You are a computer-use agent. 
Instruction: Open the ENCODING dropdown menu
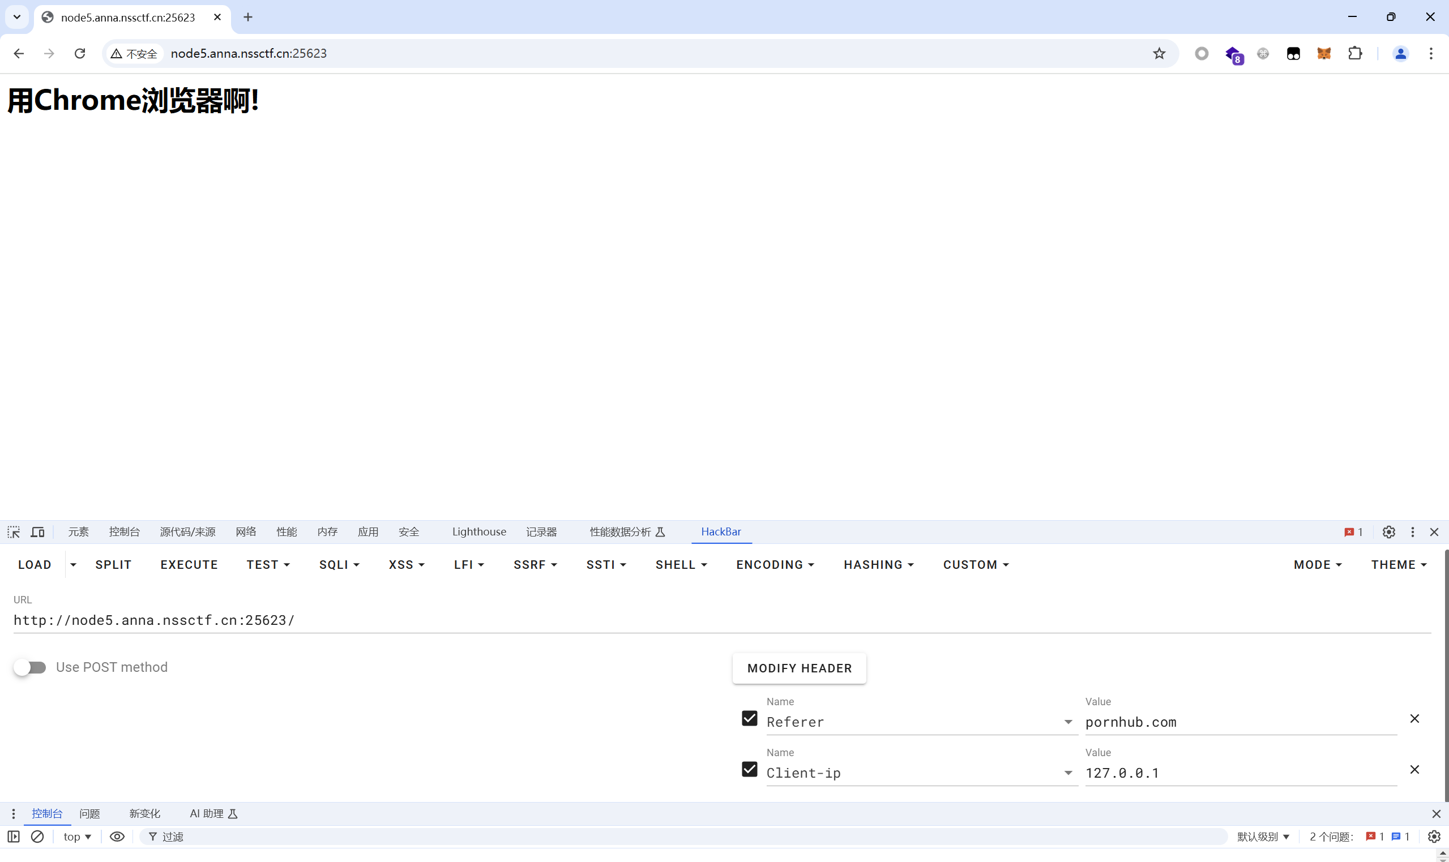(775, 565)
